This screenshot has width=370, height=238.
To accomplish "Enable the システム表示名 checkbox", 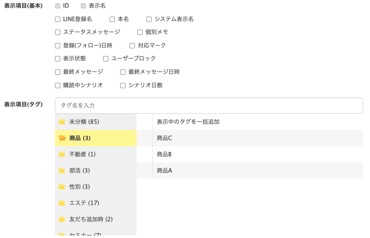I will pos(148,19).
